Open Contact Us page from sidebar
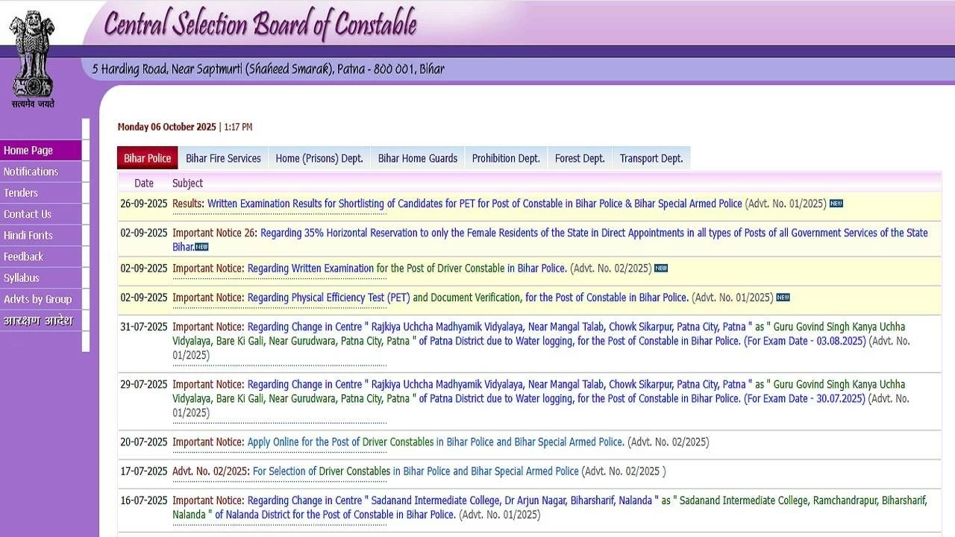 28,214
